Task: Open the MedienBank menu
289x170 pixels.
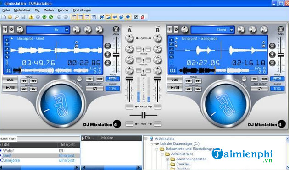Action: (x=22, y=10)
